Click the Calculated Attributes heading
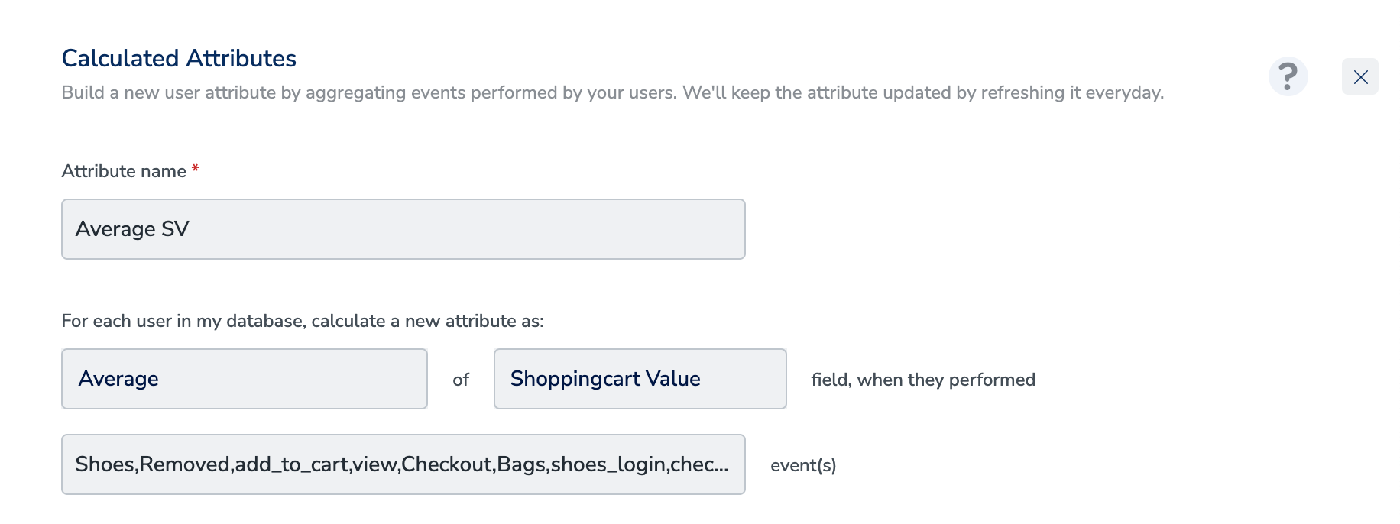This screenshot has width=1400, height=524. tap(179, 58)
